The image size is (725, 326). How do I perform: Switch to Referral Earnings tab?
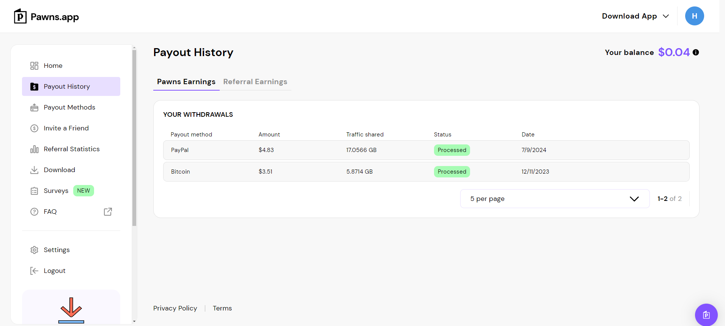point(255,81)
